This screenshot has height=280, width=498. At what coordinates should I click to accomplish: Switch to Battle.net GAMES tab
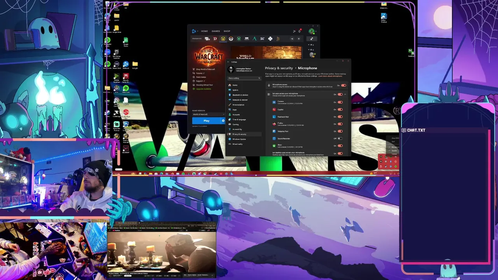(216, 31)
